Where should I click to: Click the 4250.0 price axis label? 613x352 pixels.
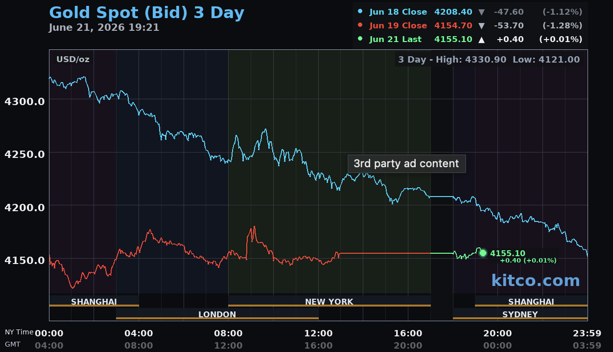(24, 154)
